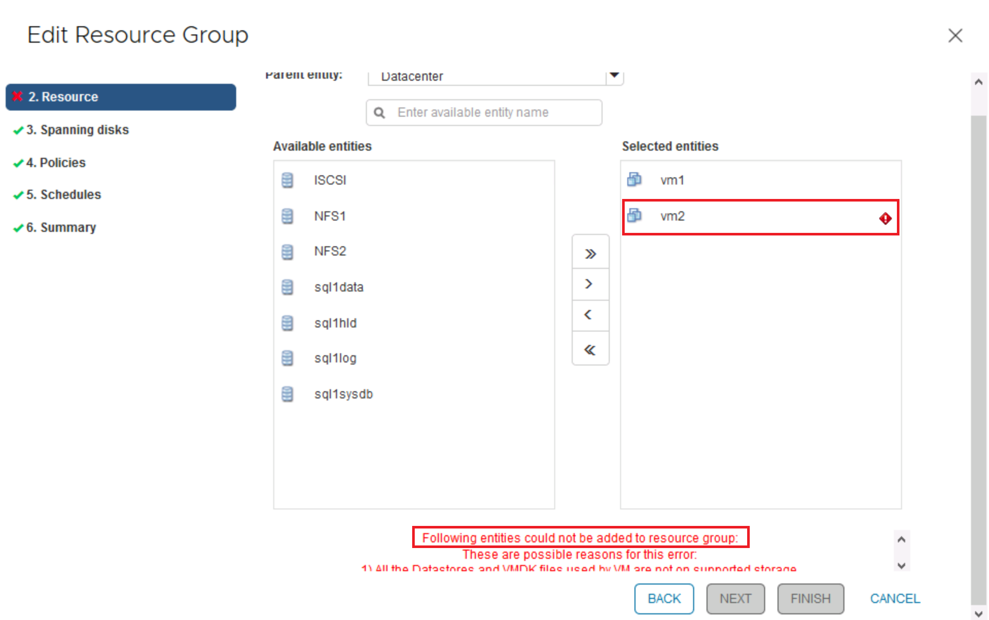The height and width of the screenshot is (620, 989).
Task: Click the CANCEL link
Action: (894, 598)
